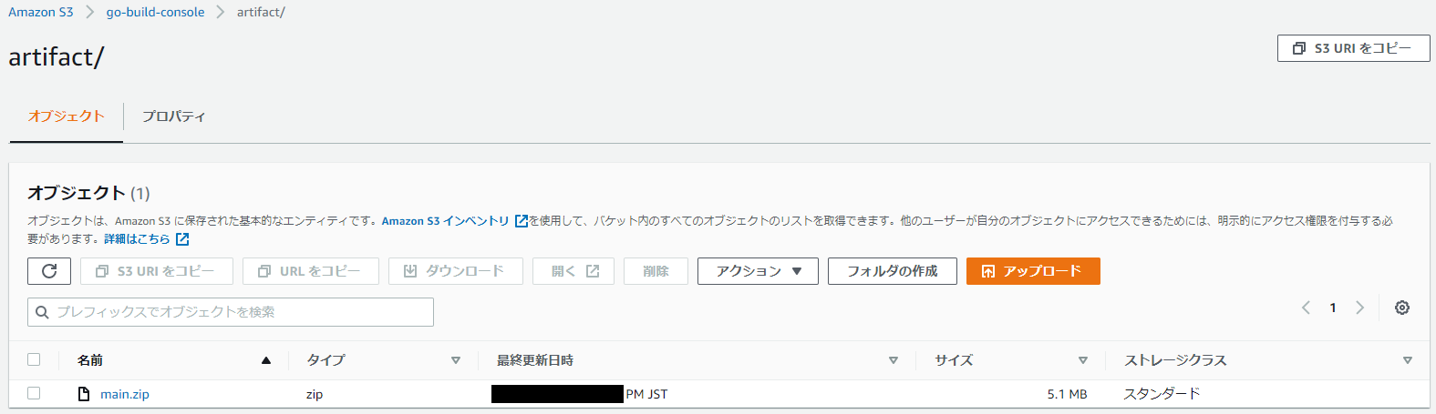Click the top-right S3 URI をコピー button
The image size is (1436, 414).
coord(1353,48)
